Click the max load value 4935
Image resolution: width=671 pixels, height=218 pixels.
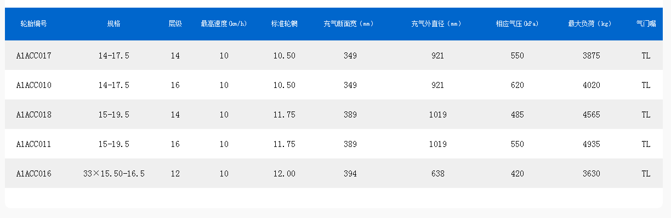(591, 144)
